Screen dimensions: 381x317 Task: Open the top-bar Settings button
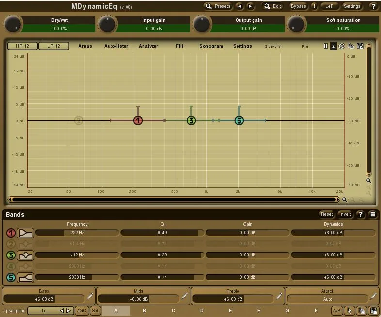(x=352, y=6)
